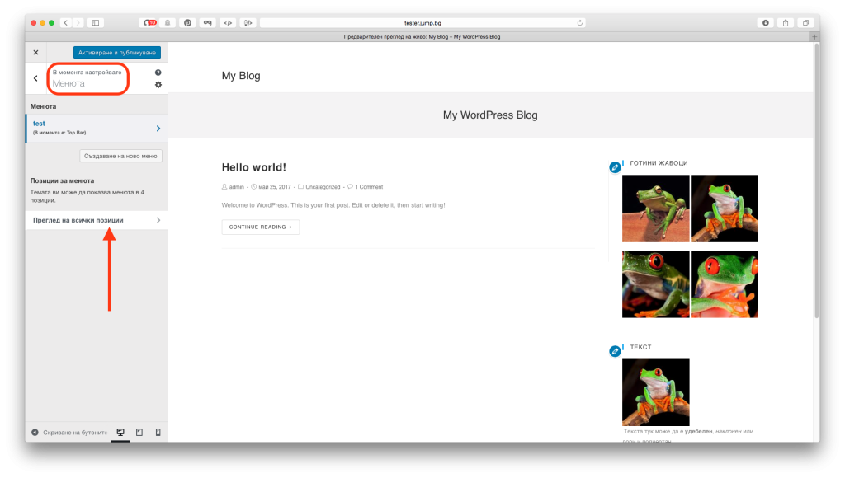Expand Преглед на всички позиции
Image resolution: width=845 pixels, height=478 pixels.
pyautogui.click(x=96, y=220)
